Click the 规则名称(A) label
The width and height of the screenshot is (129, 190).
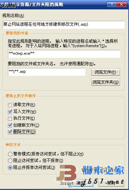click(13, 16)
